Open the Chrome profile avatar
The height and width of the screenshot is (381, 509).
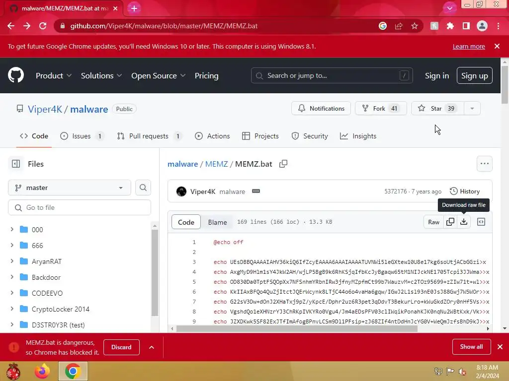pyautogui.click(x=482, y=26)
